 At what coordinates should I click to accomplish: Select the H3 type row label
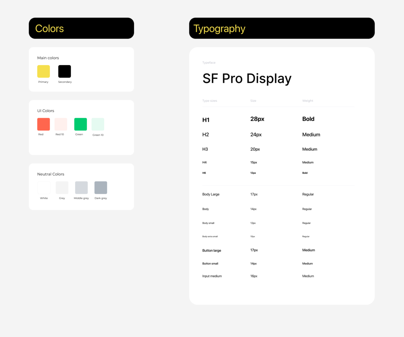[205, 149]
